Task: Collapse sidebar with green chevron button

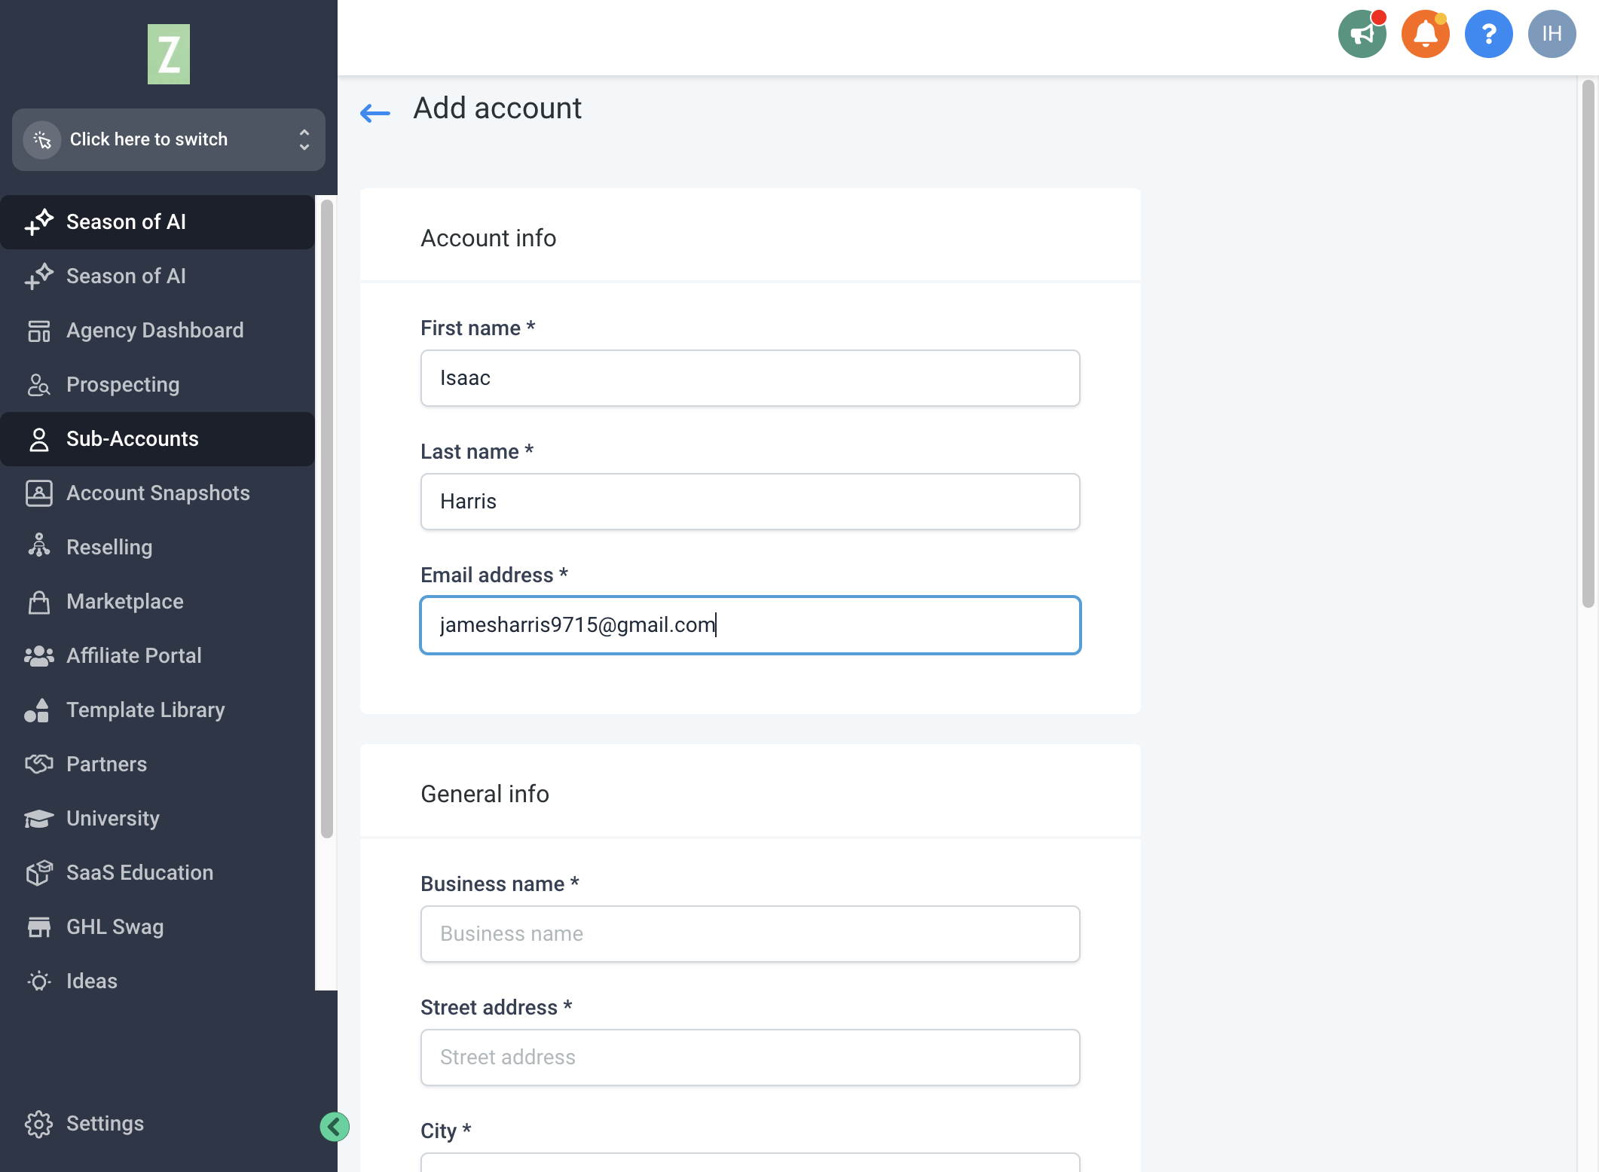Action: (335, 1127)
